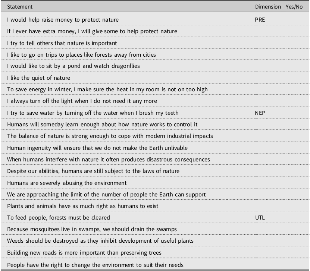Click 'I would help raise money to protect nature'
The width and height of the screenshot is (310, 271).
[63, 20]
